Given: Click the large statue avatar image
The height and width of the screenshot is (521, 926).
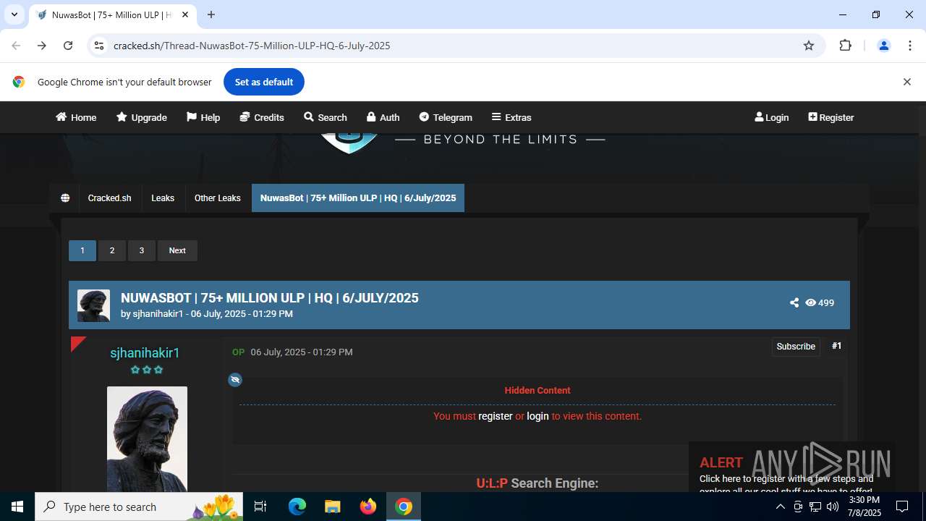Looking at the screenshot, I should click(x=147, y=439).
